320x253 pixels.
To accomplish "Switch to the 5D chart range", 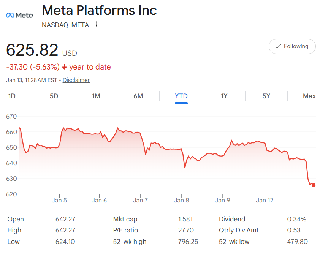I will tap(54, 96).
